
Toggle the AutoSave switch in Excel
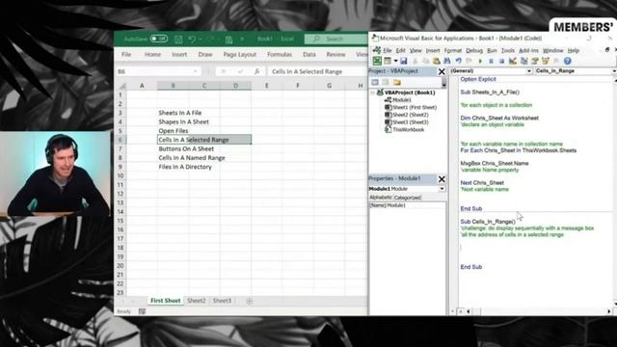[x=159, y=39]
